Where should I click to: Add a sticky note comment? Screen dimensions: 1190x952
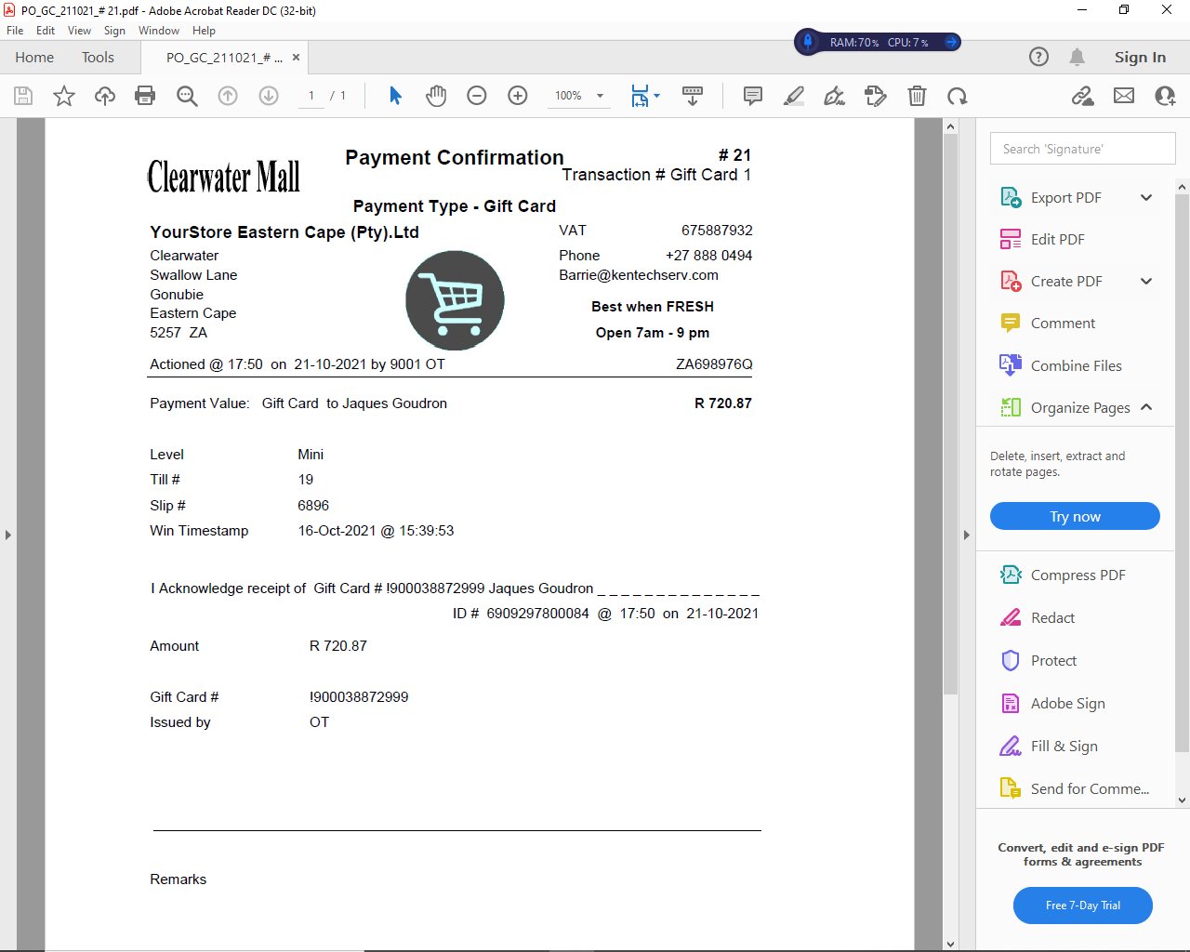tap(753, 96)
